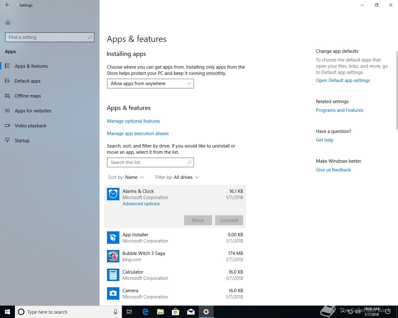This screenshot has width=398, height=318.
Task: Select the App Installer list entry
Action: 175,238
